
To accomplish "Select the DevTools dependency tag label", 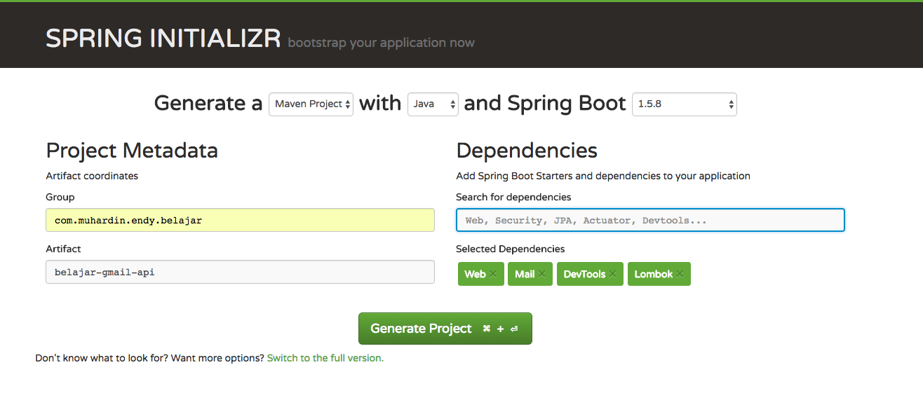I will [584, 274].
